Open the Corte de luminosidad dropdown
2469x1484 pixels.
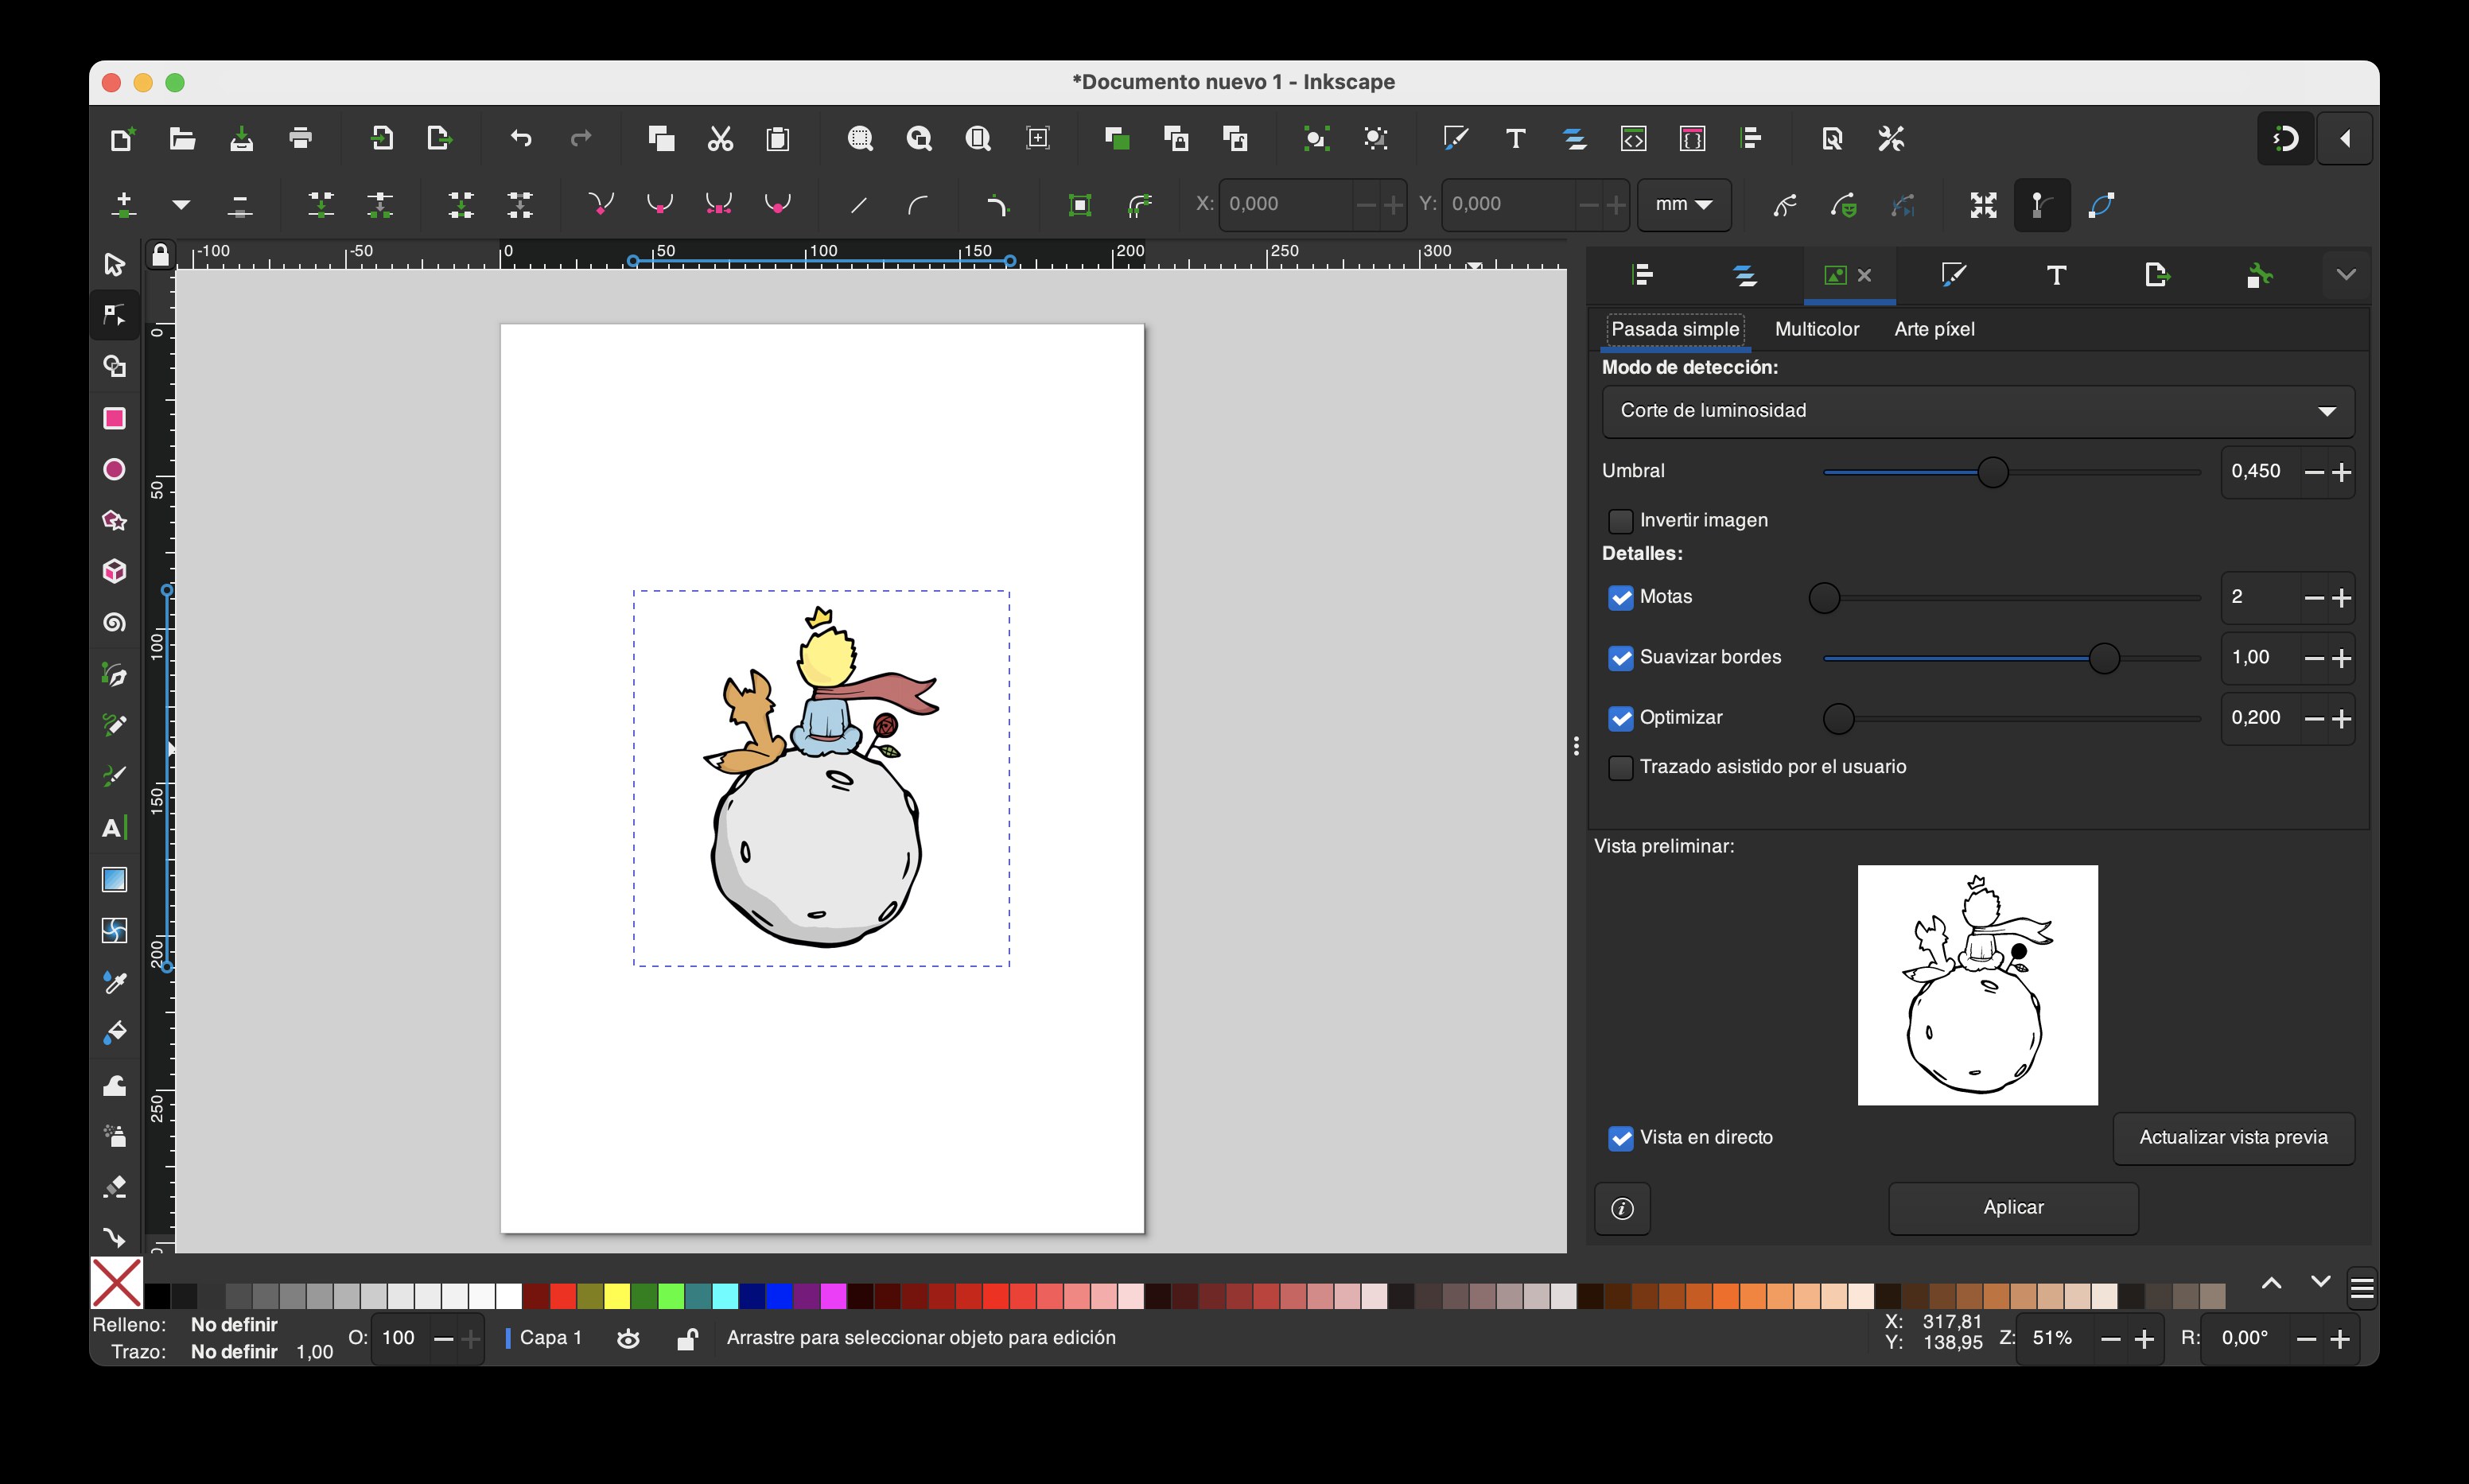(1977, 411)
